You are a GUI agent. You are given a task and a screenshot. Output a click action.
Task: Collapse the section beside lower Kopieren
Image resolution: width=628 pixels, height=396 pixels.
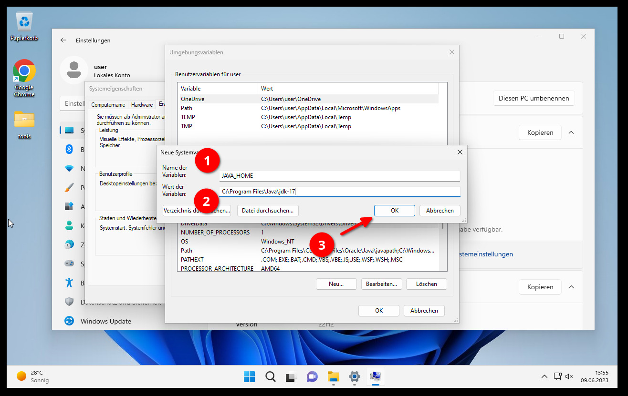571,287
